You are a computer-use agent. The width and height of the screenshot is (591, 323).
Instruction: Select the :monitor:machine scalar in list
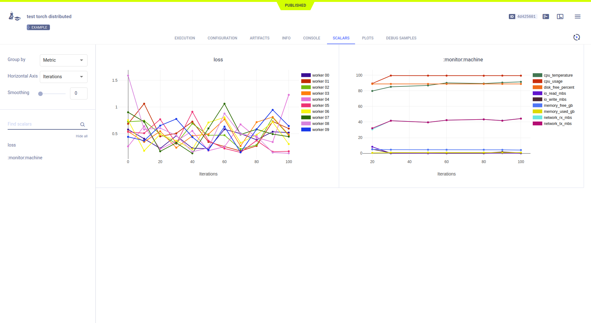coord(25,158)
